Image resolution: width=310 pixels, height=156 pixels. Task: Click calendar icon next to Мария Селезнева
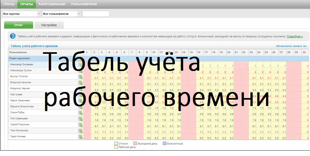click(x=81, y=101)
